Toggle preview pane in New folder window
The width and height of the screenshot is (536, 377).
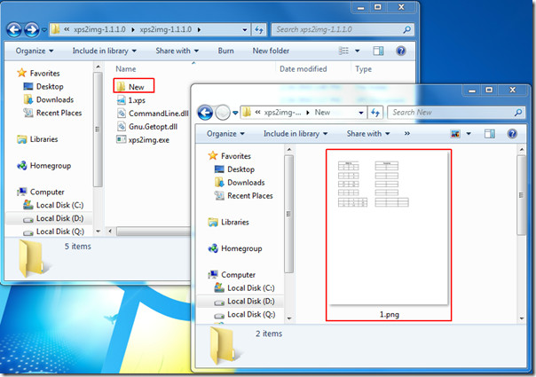tap(490, 134)
